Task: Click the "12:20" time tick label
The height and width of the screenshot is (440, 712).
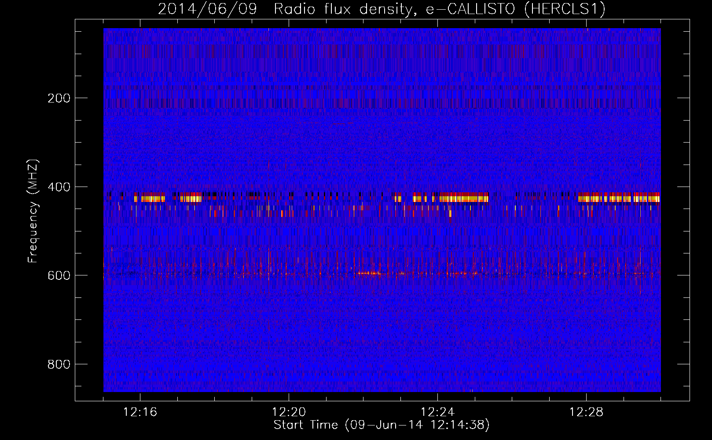Action: [289, 412]
